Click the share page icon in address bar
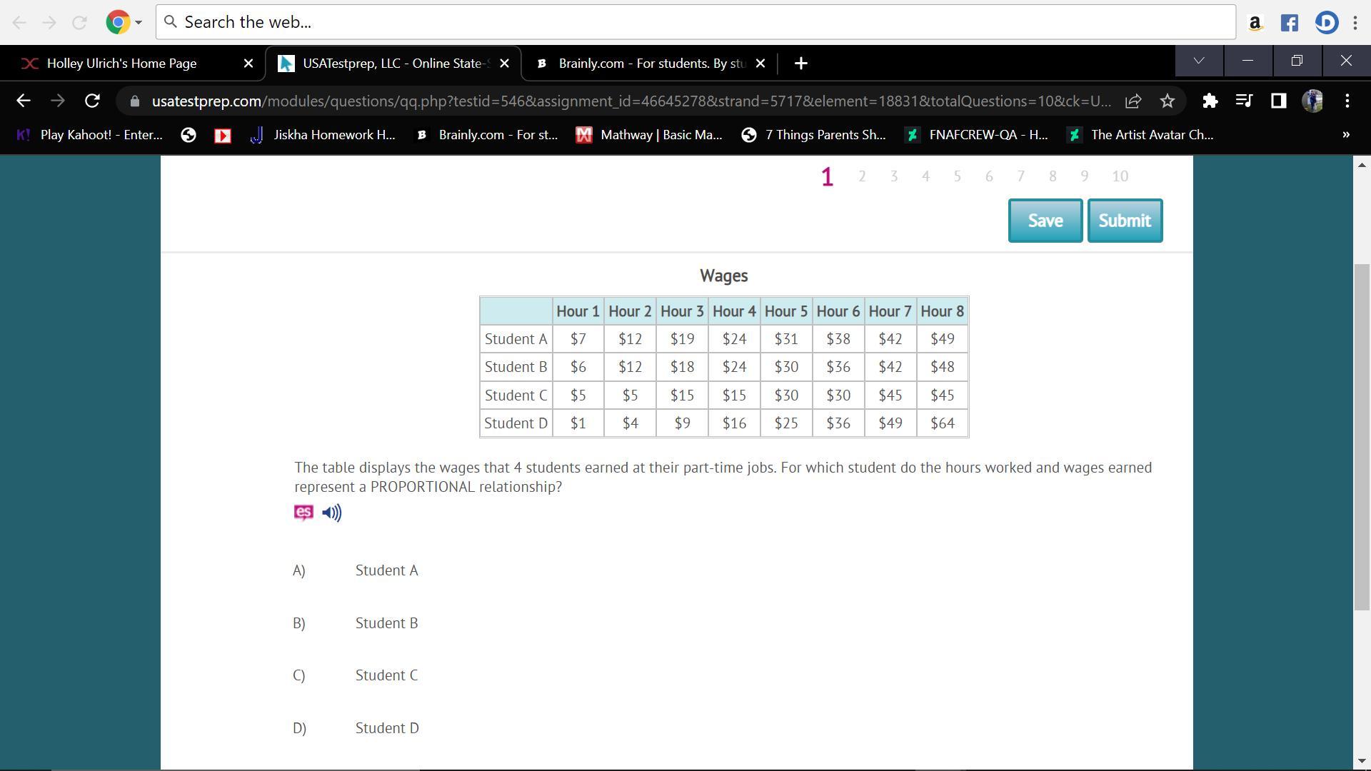Viewport: 1371px width, 771px height. pyautogui.click(x=1133, y=101)
